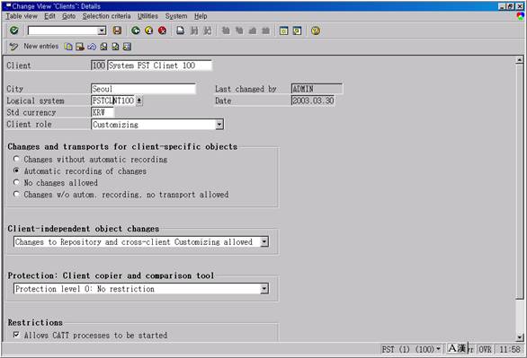Select No changes allowed radio button
Viewport: 527px width, 358px height.
pos(16,182)
